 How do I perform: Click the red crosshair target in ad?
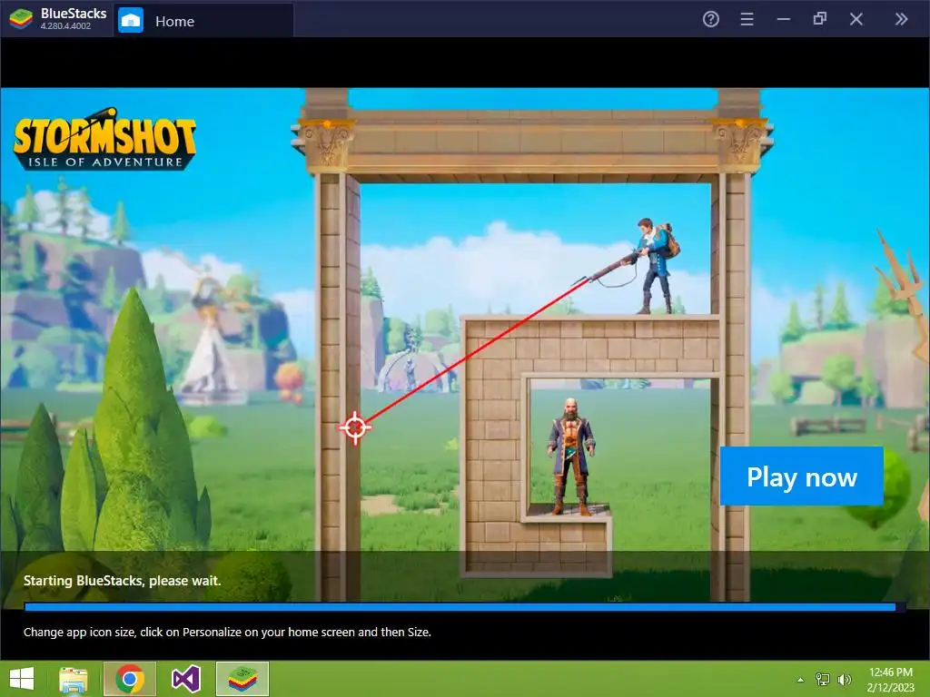[x=355, y=427]
